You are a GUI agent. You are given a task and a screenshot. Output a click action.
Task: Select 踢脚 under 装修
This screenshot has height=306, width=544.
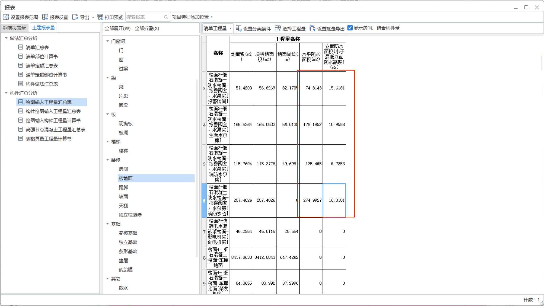[x=123, y=187]
